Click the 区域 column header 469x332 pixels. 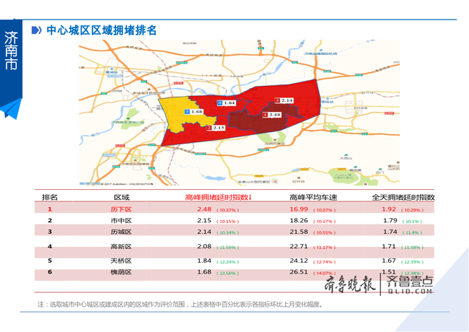pos(122,198)
